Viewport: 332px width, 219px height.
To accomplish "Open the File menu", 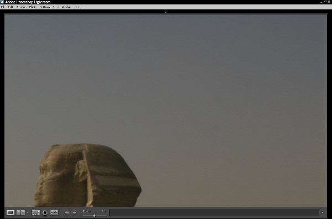I will click(2, 7).
